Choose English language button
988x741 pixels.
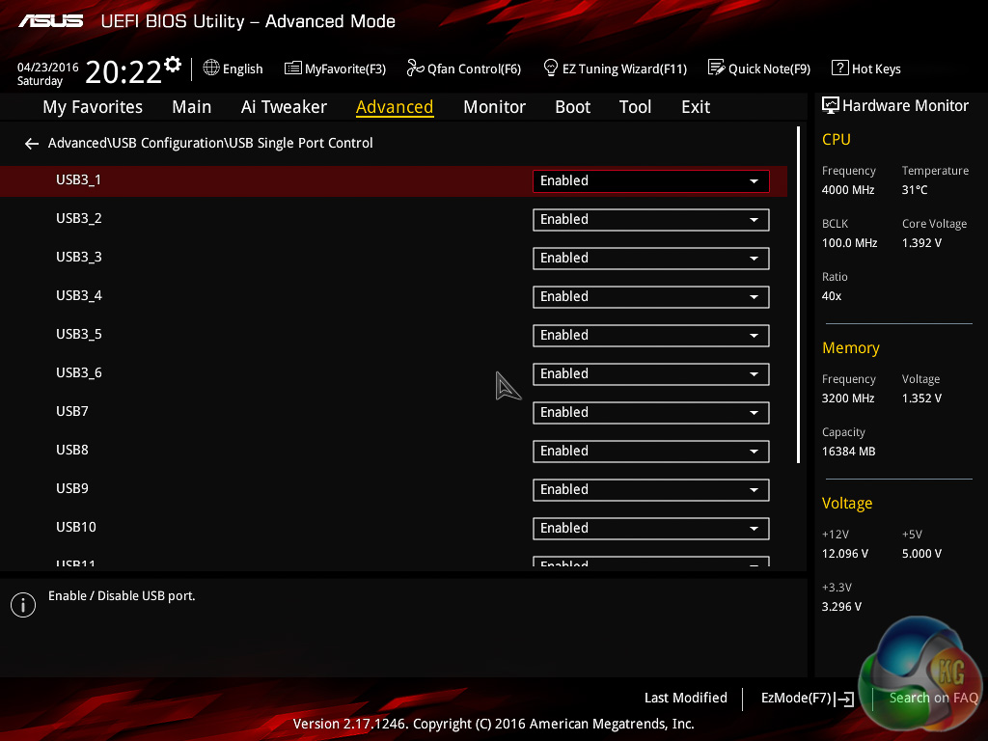(242, 69)
